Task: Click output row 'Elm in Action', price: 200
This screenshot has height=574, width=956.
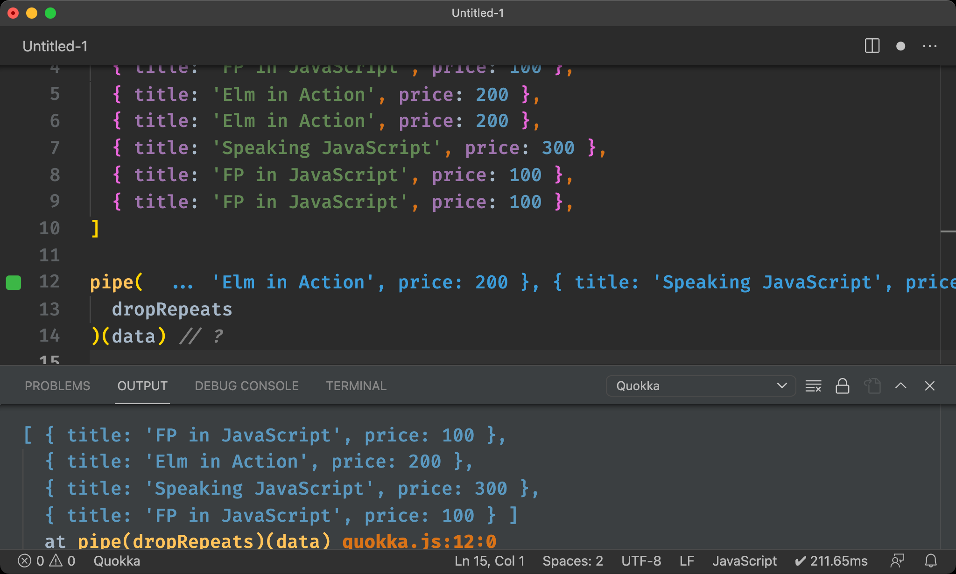Action: pyautogui.click(x=260, y=462)
